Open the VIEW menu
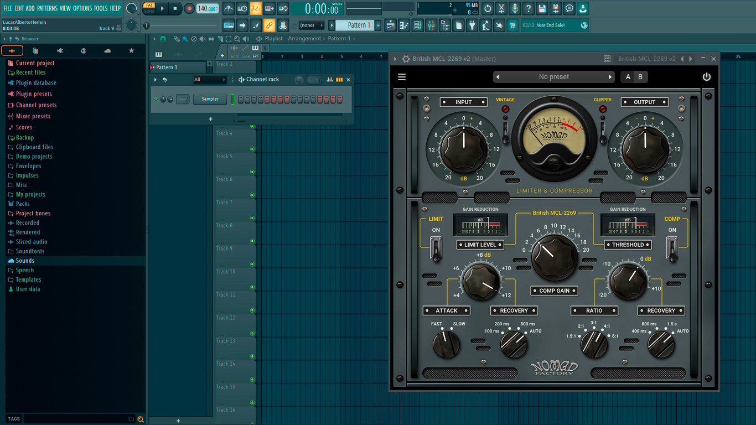The image size is (756, 425). coord(65,8)
